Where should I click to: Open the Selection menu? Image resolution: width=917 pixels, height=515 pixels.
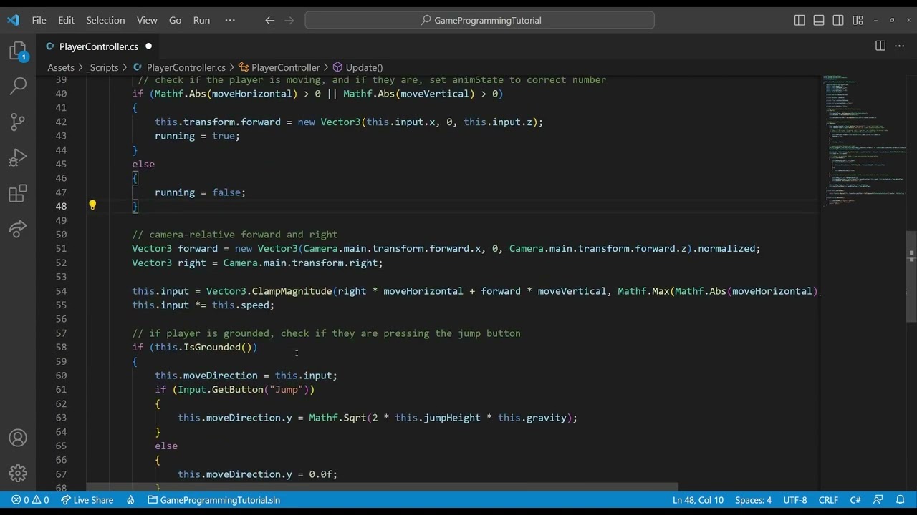[x=105, y=20]
